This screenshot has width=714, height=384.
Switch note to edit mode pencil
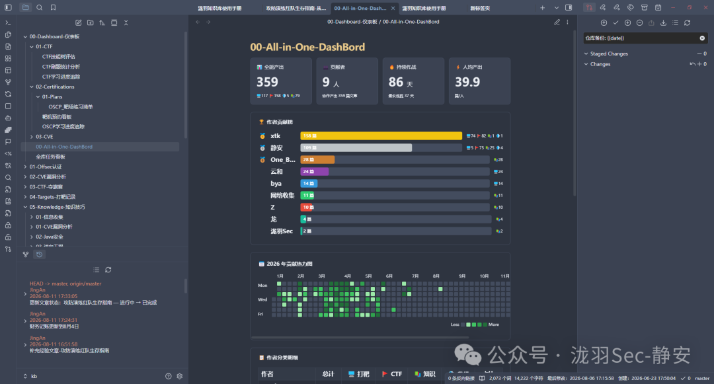pyautogui.click(x=557, y=22)
